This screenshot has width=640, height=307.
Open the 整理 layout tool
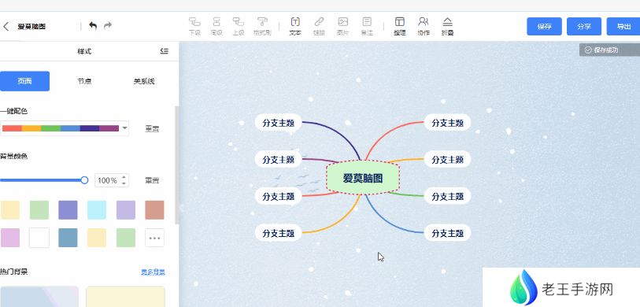[400, 26]
